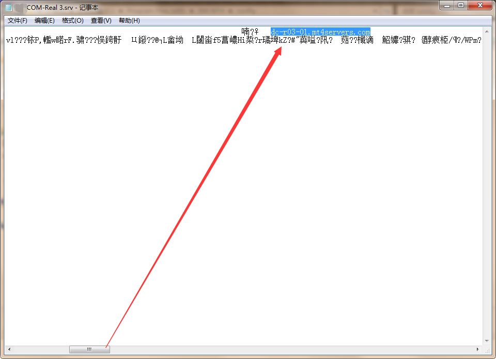This screenshot has height=359, width=496.
Task: Click the horizontal scrollbar thumb
Action: coord(89,349)
